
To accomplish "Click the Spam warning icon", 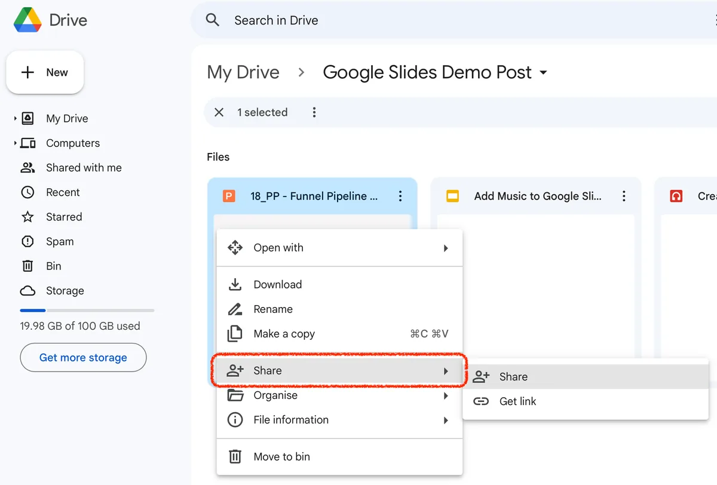I will point(27,241).
